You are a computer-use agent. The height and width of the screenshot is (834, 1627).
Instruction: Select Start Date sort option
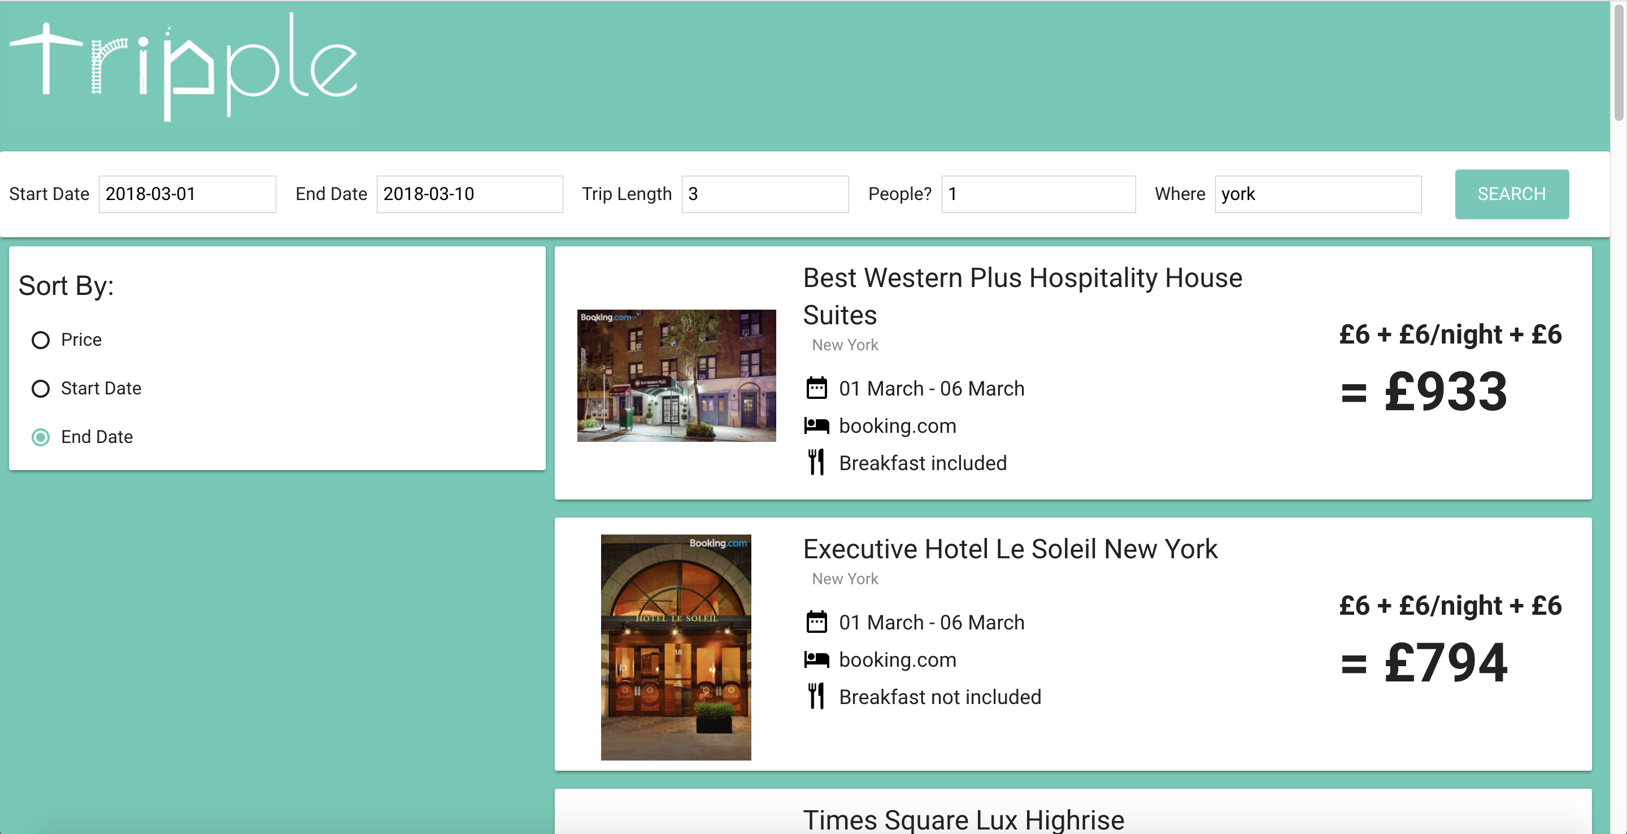41,389
